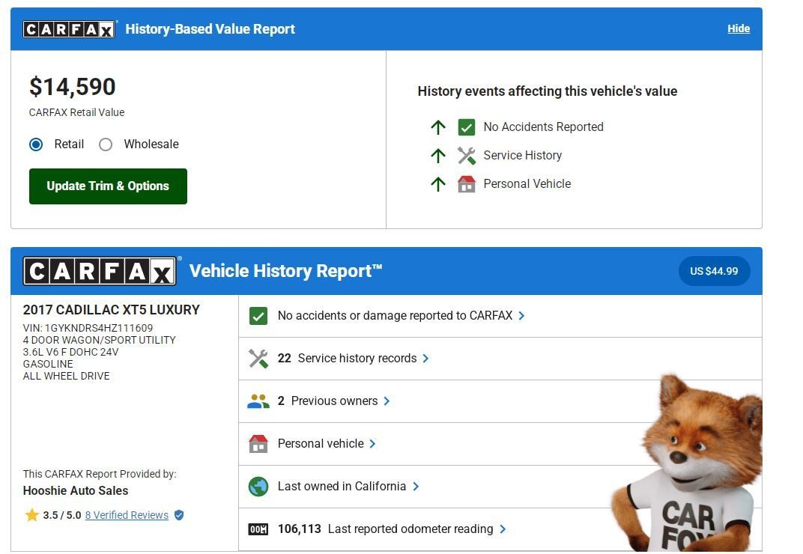Click the $14,590 retail value amount

(72, 87)
